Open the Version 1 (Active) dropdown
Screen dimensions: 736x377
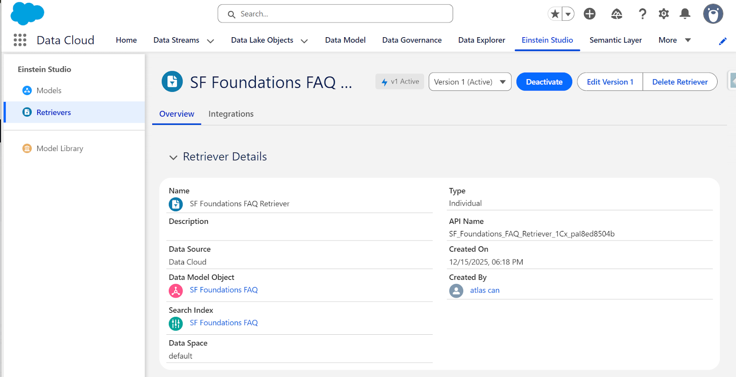pos(470,82)
